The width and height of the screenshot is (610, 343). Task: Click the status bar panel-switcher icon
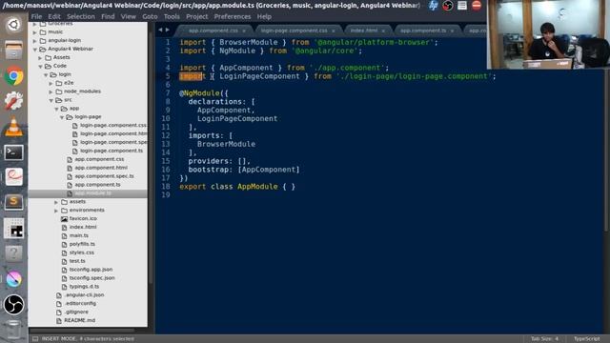[x=35, y=339]
